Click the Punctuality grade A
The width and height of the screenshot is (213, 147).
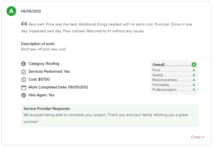(x=194, y=85)
